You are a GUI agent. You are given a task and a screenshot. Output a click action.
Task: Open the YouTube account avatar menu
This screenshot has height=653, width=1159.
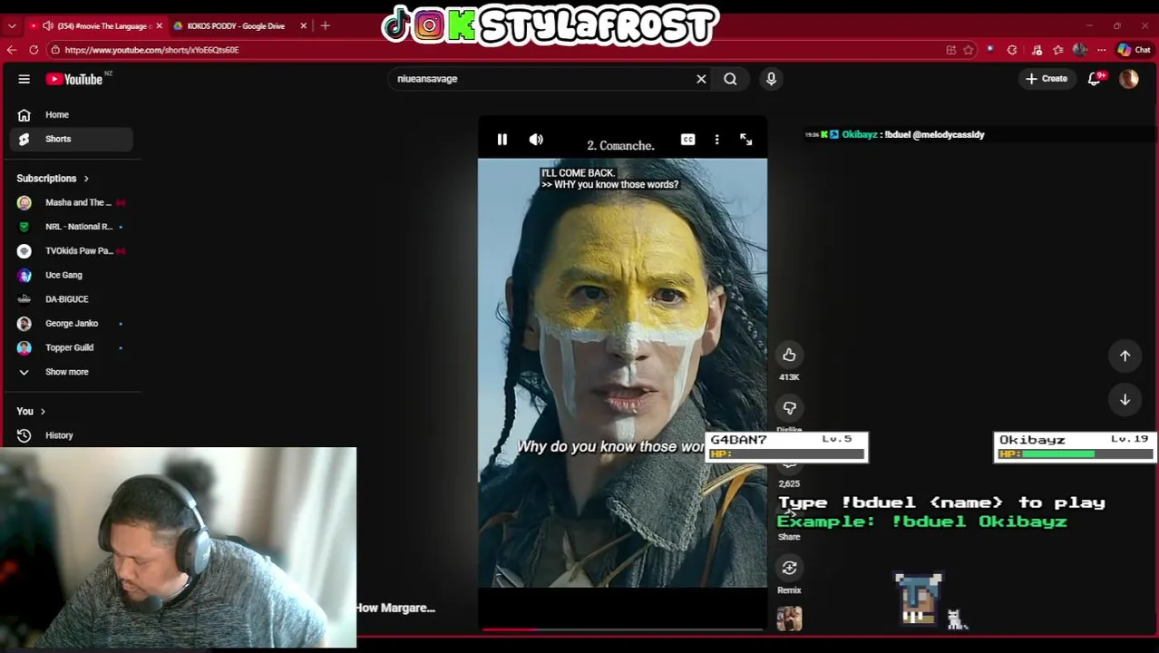coord(1129,79)
